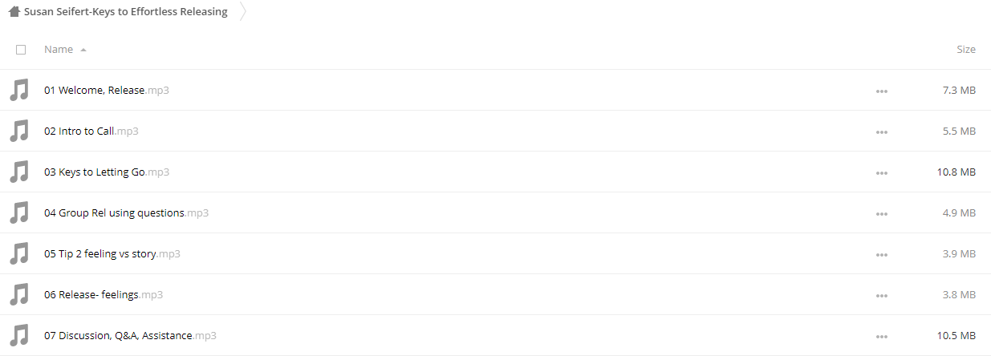Viewport: 991px width, 356px height.
Task: Click music icon for 04 Group Rel using questions
Action: (x=19, y=212)
